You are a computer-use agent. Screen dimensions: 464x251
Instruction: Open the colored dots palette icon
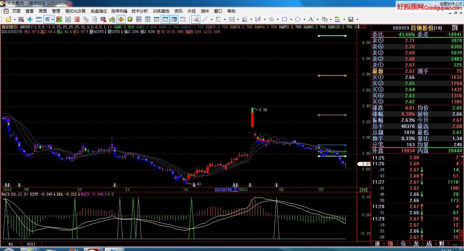click(x=338, y=19)
